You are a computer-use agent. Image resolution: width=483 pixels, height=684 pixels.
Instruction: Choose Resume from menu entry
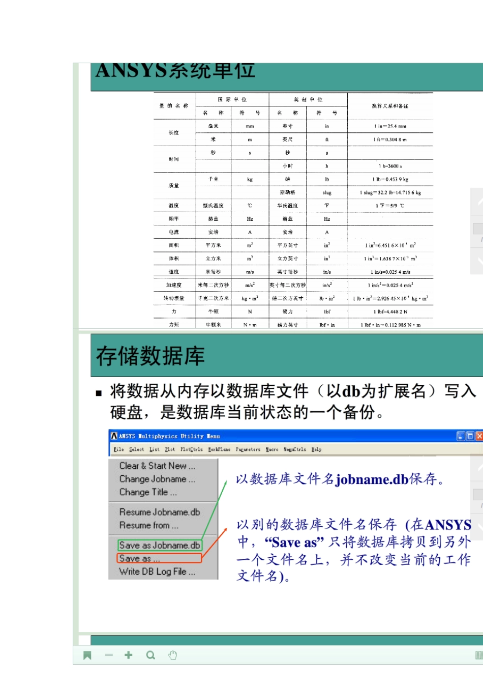coord(149,525)
